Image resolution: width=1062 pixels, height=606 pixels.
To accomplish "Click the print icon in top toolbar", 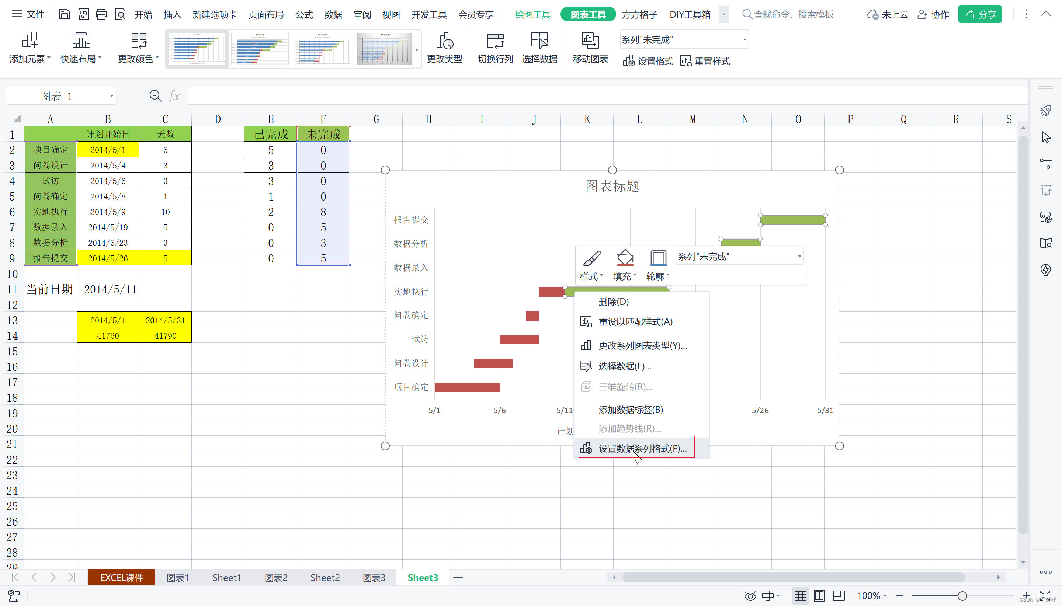I will [x=101, y=15].
